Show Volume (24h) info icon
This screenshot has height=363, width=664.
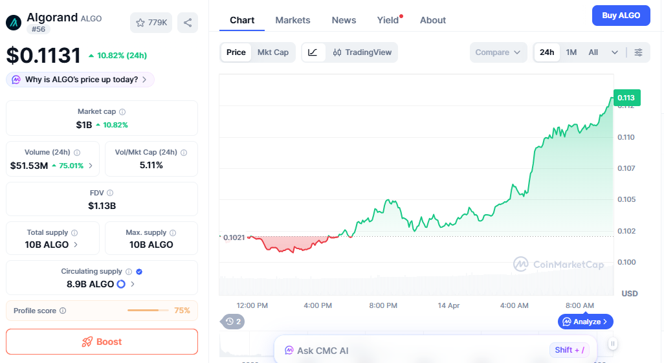(x=77, y=153)
